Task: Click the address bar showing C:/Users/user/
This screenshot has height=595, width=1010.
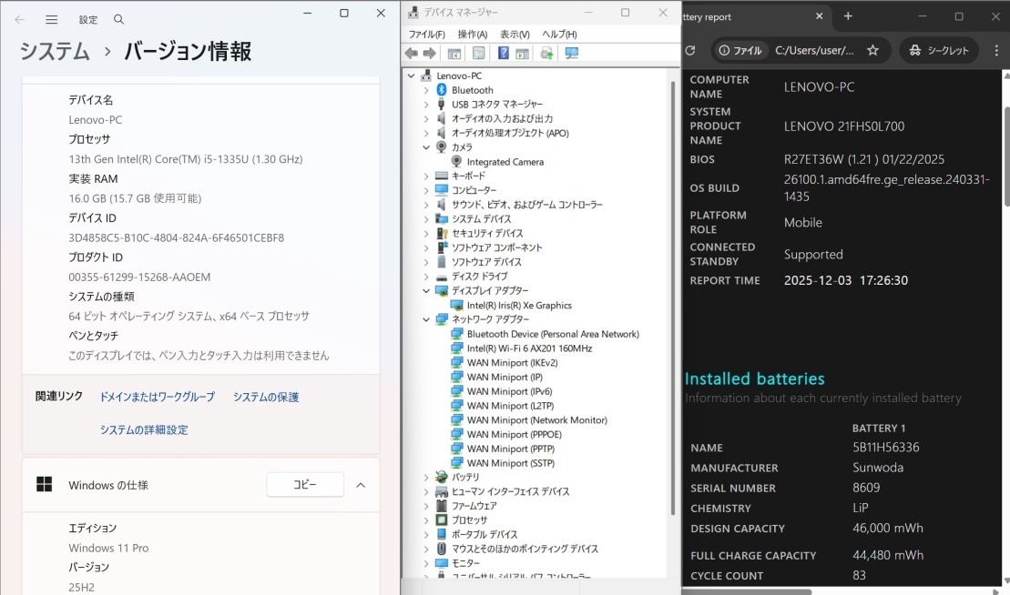Action: [814, 51]
